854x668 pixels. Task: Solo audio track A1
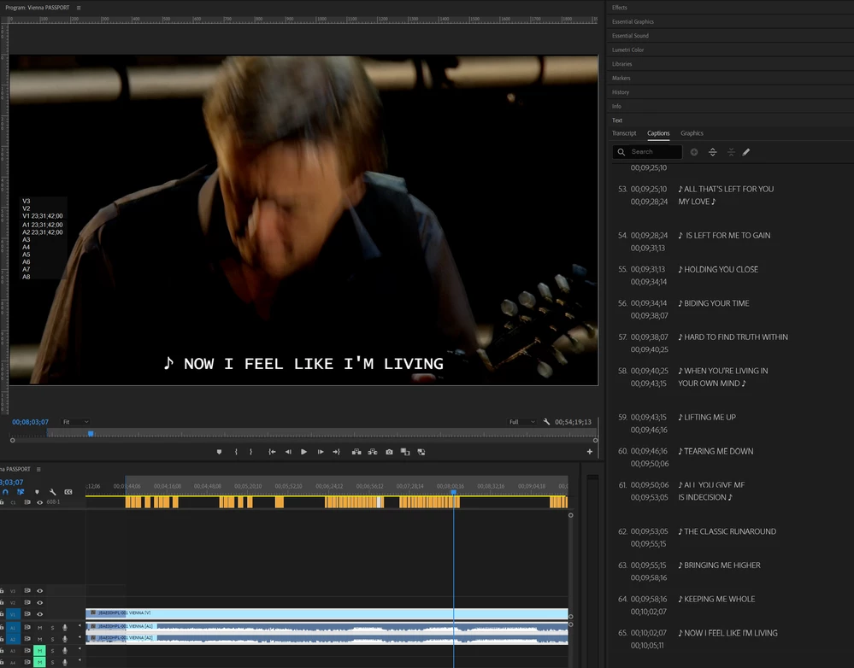coord(52,628)
